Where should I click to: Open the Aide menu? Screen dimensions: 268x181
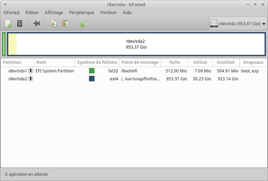[x=127, y=13]
